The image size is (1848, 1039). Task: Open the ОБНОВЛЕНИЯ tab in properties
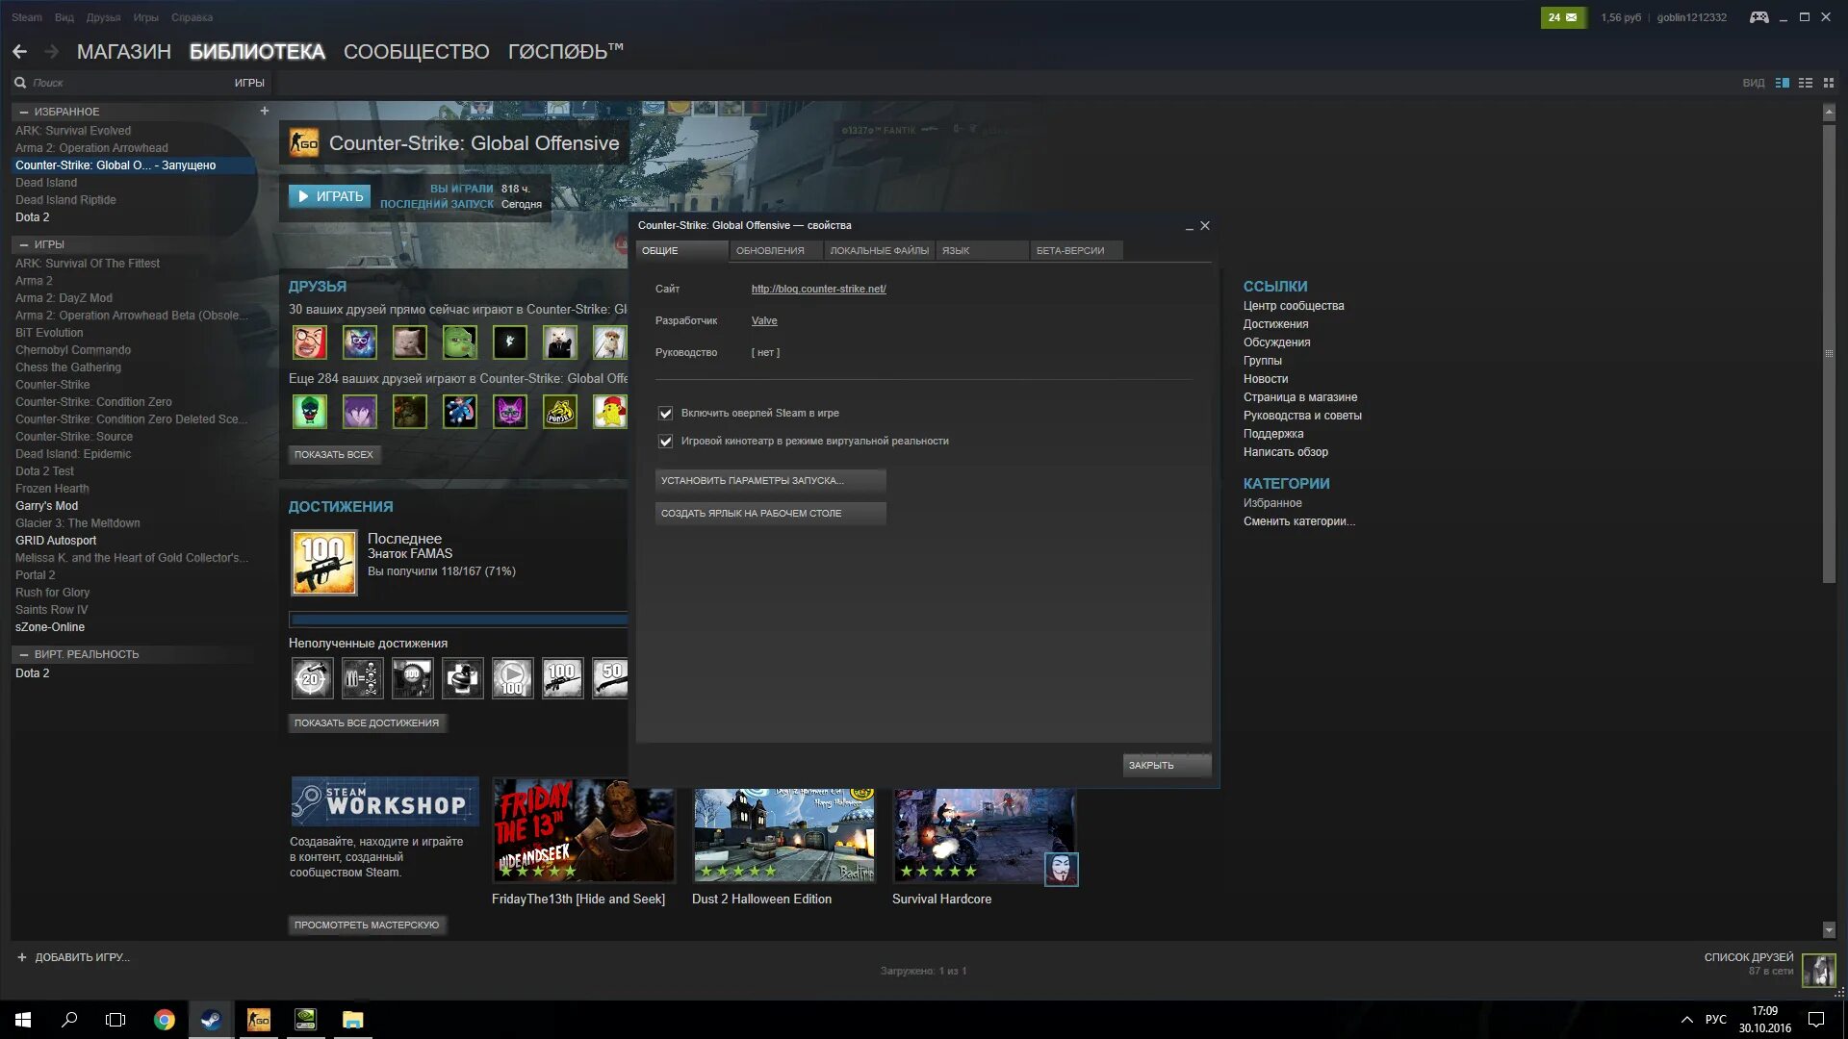point(775,251)
